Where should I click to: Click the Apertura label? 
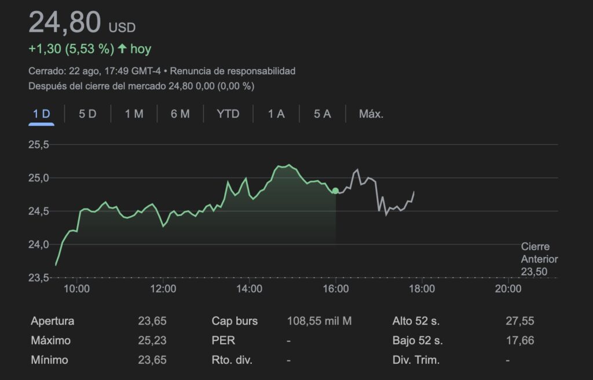tap(53, 321)
